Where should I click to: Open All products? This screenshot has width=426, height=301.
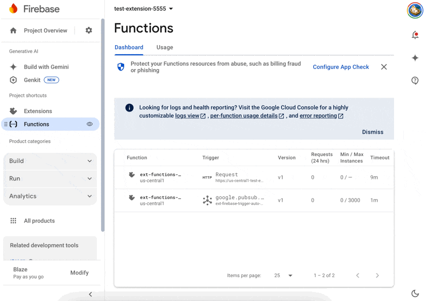[39, 221]
